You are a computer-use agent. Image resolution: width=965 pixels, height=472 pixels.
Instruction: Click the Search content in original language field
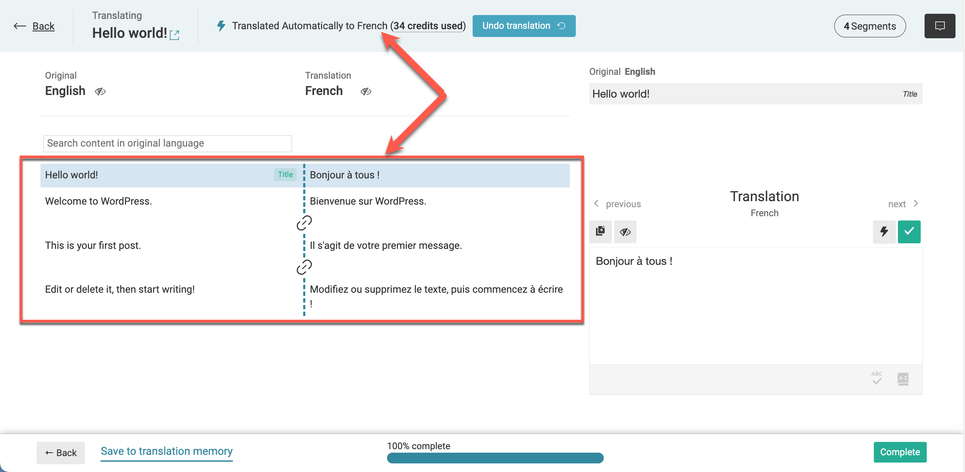pos(167,143)
